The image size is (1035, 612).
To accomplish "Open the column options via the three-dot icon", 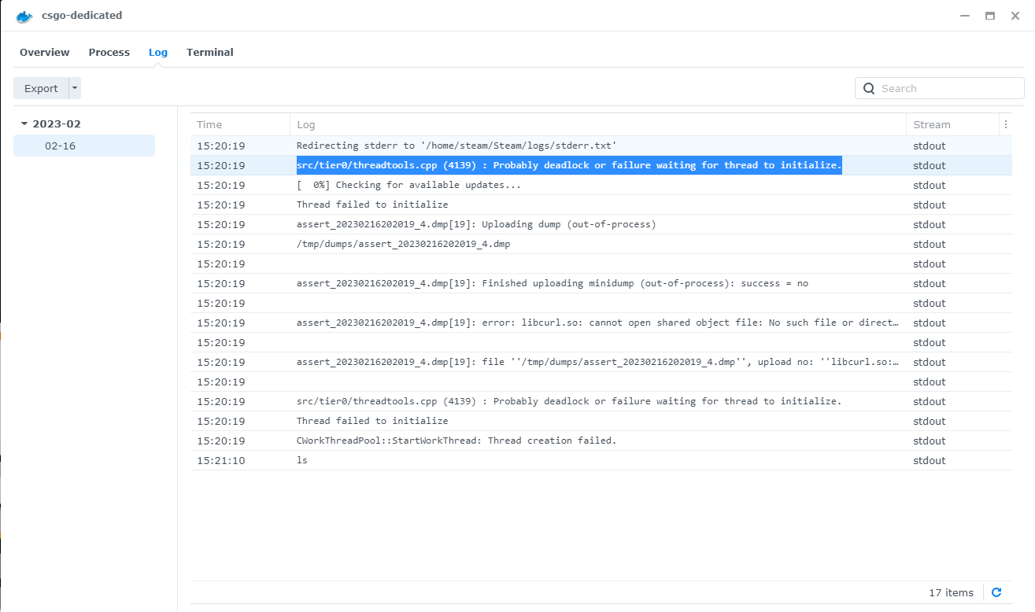I will pos(1006,124).
